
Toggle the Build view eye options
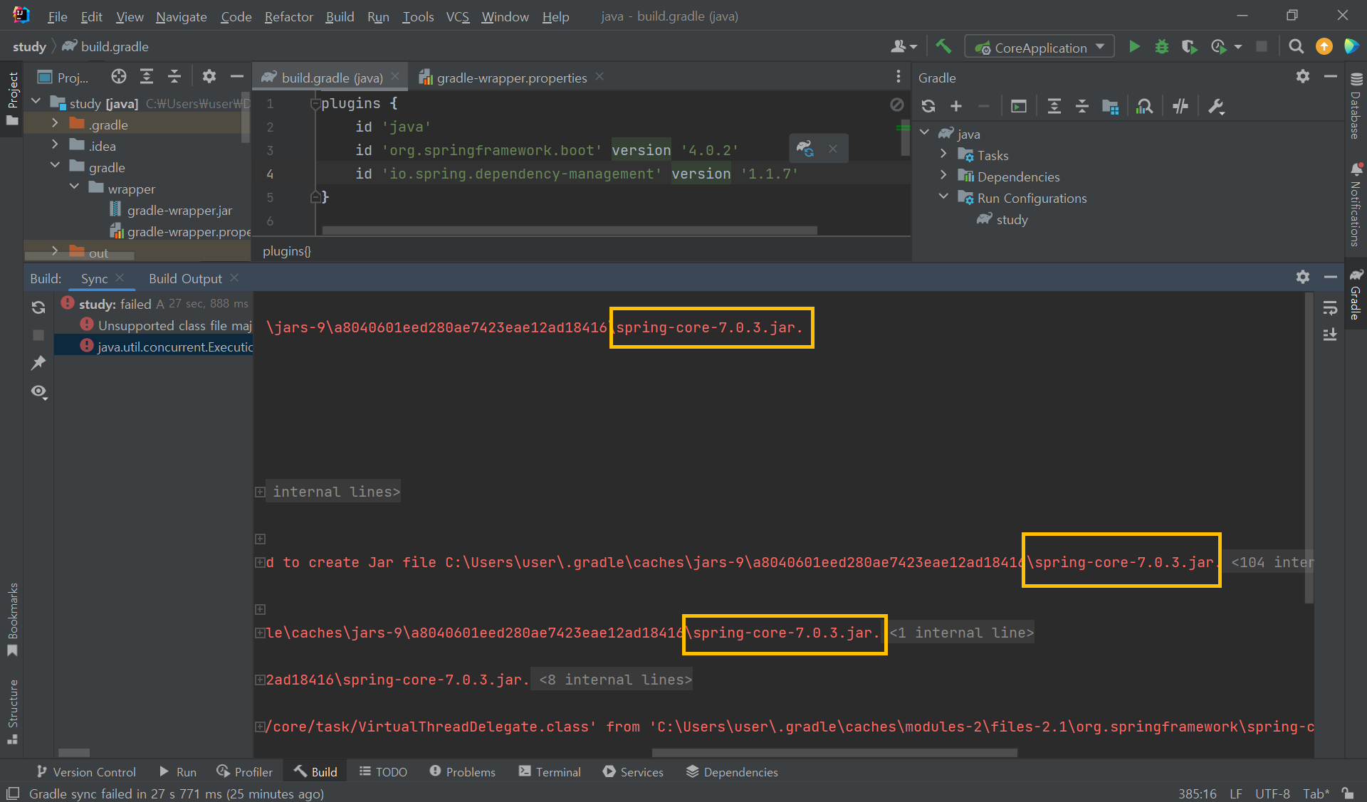click(38, 392)
